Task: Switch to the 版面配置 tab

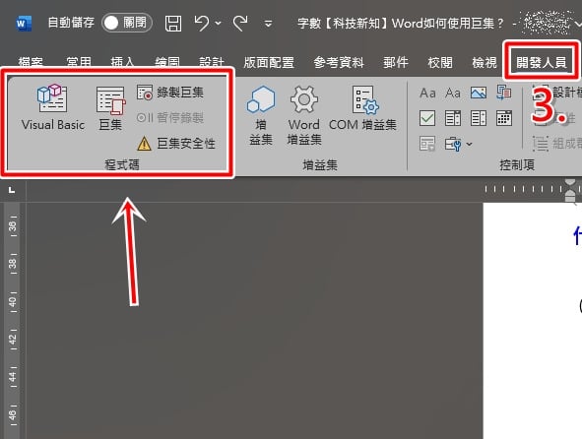Action: click(x=269, y=62)
